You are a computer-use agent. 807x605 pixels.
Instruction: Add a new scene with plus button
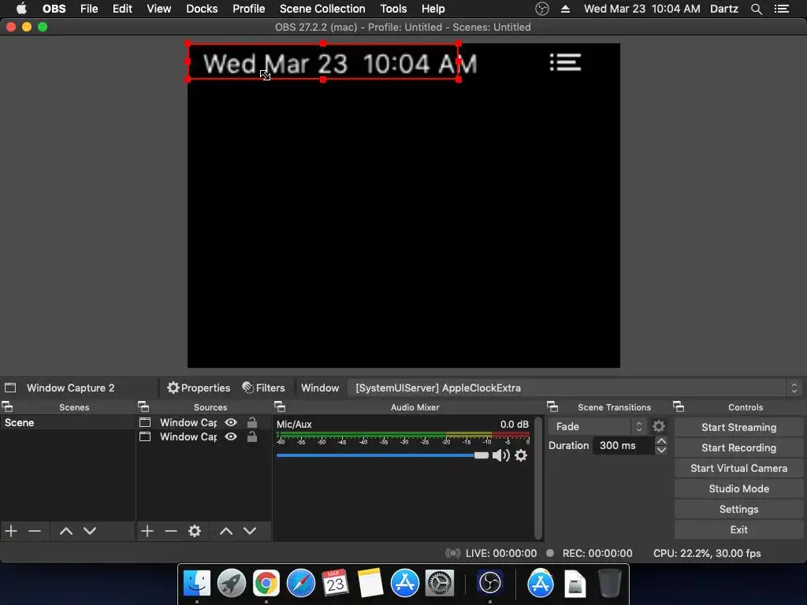[11, 531]
